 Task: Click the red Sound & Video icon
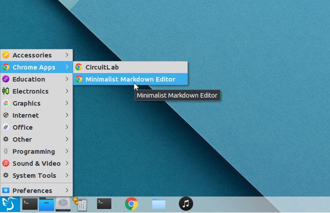coord(6,163)
